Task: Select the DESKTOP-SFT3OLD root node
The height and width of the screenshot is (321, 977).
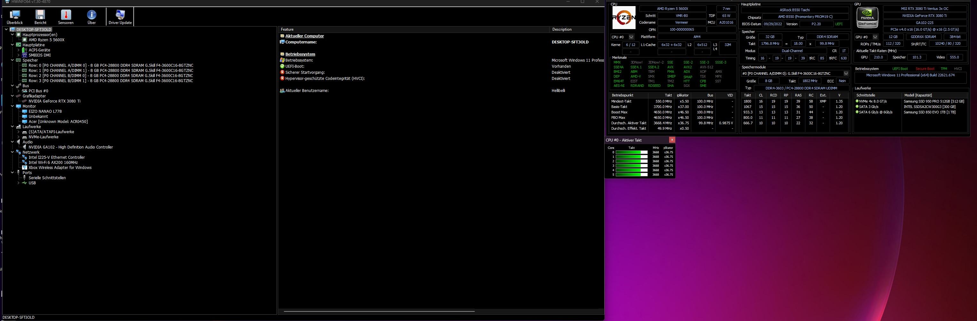Action: point(34,30)
